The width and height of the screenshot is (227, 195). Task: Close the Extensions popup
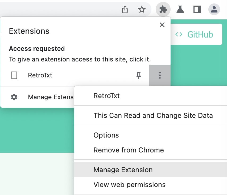click(x=162, y=25)
